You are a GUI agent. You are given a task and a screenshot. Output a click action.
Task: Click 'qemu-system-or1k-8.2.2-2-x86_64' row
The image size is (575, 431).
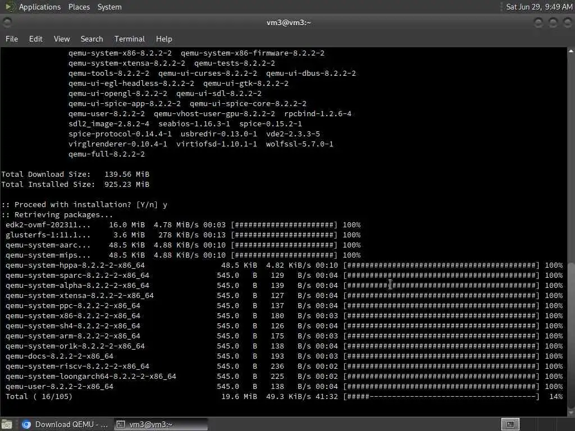284,346
